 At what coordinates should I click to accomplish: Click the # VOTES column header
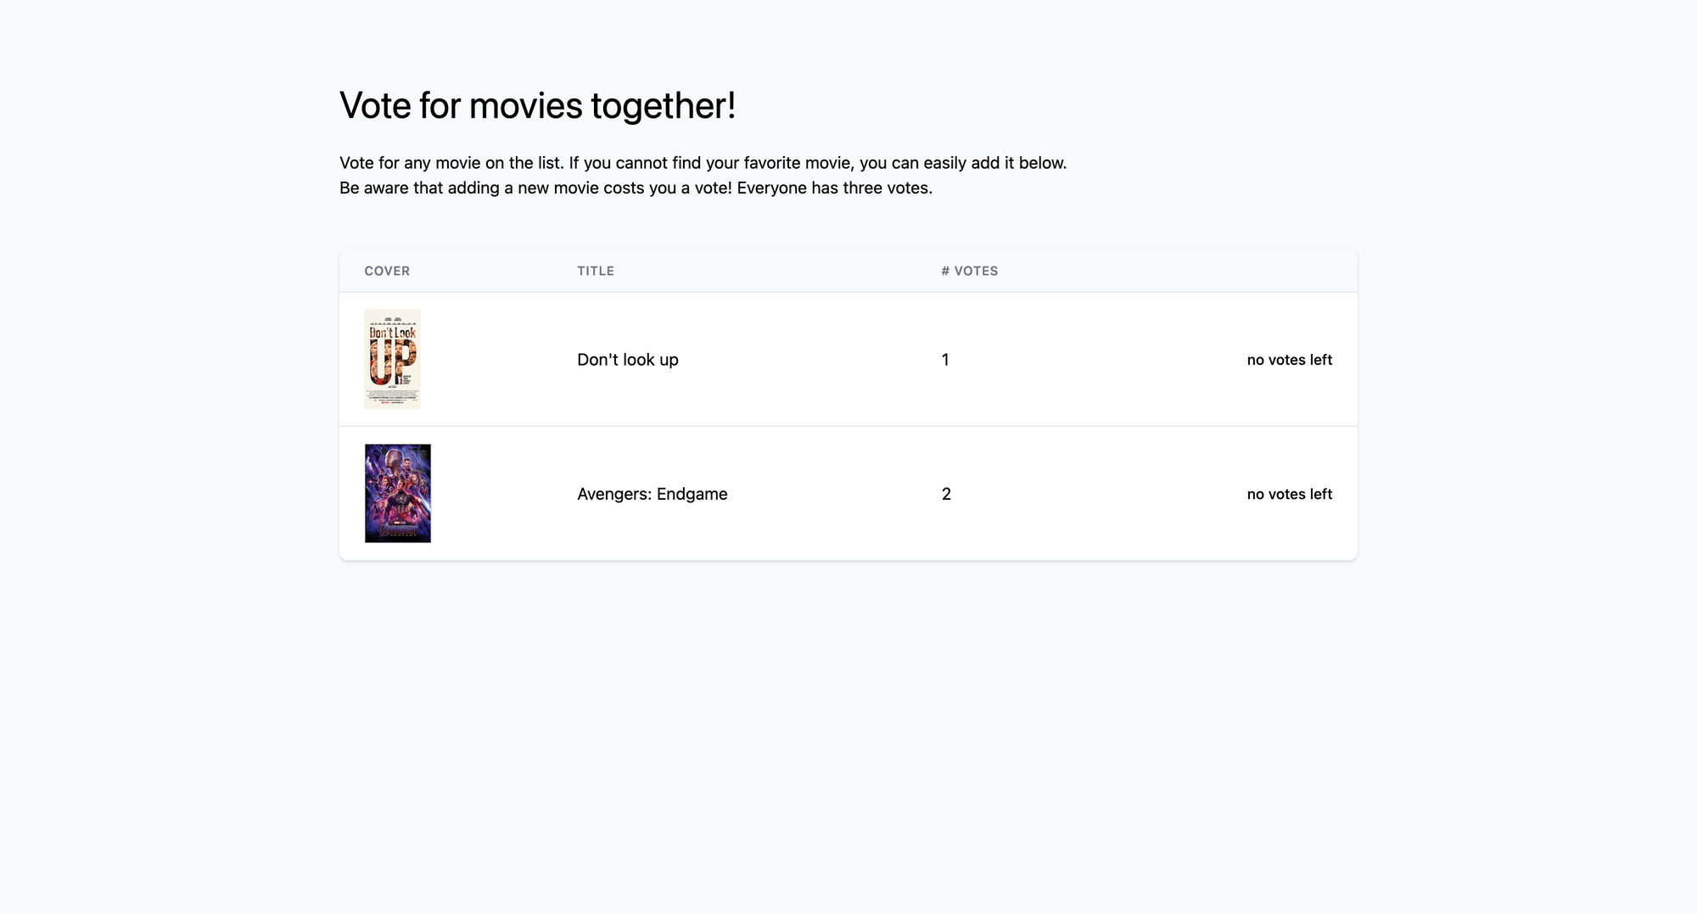pyautogui.click(x=969, y=271)
